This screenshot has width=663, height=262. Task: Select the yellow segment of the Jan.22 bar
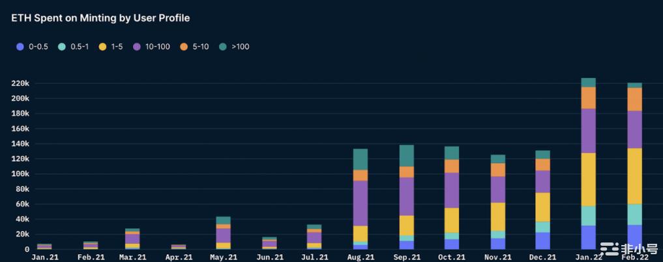click(589, 179)
